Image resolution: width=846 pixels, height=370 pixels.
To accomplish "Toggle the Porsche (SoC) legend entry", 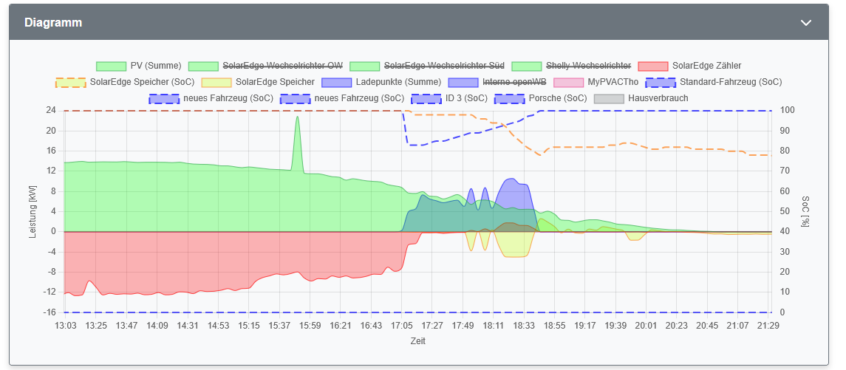I will pyautogui.click(x=558, y=98).
